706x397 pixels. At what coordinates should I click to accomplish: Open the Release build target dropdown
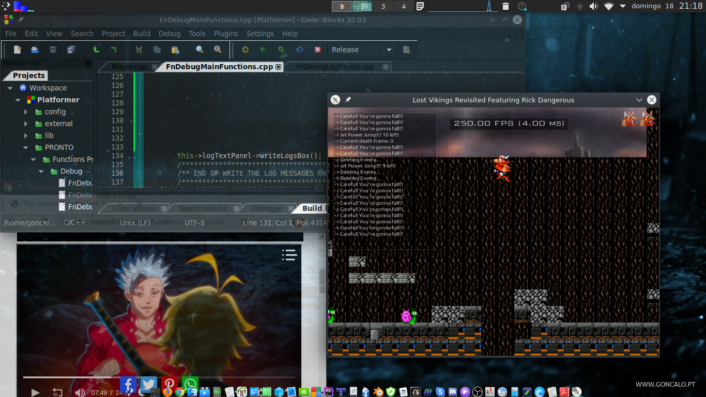click(362, 50)
